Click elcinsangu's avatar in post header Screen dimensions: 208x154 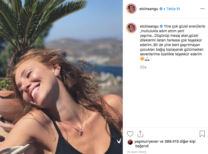point(131,9)
